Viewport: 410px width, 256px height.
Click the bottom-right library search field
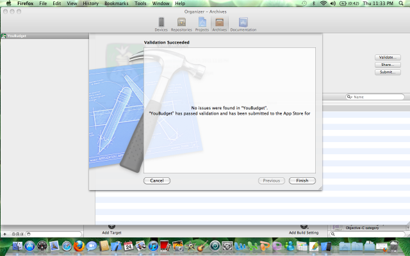[367, 234]
